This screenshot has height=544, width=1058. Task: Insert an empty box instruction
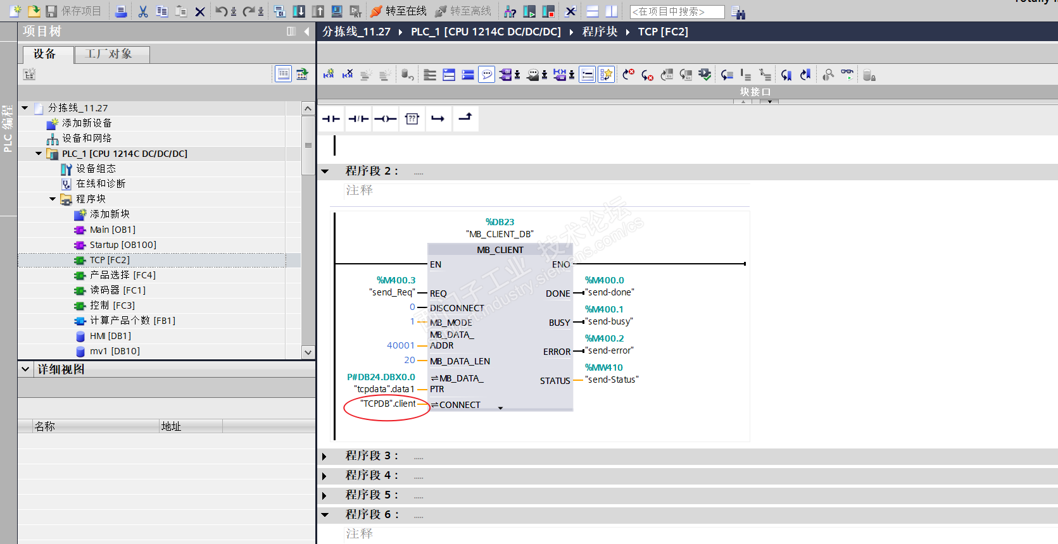[412, 119]
